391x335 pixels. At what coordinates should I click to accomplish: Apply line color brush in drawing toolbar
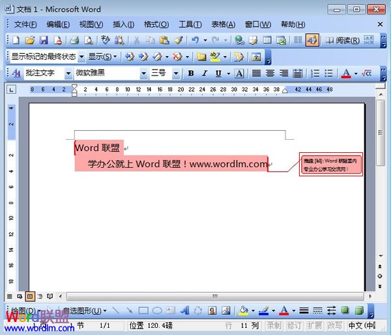[264, 310]
